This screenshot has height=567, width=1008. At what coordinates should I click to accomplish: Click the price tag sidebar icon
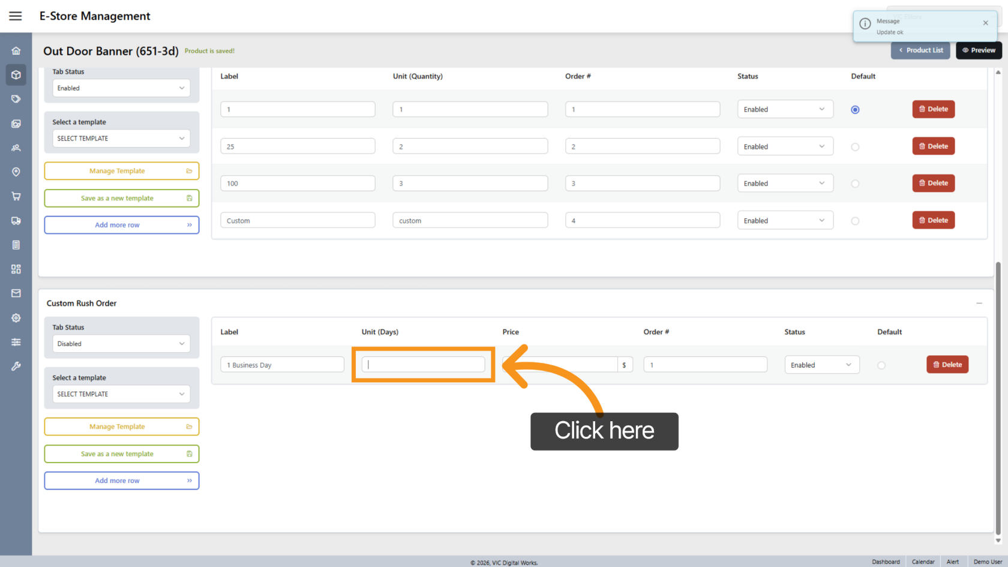pos(16,99)
